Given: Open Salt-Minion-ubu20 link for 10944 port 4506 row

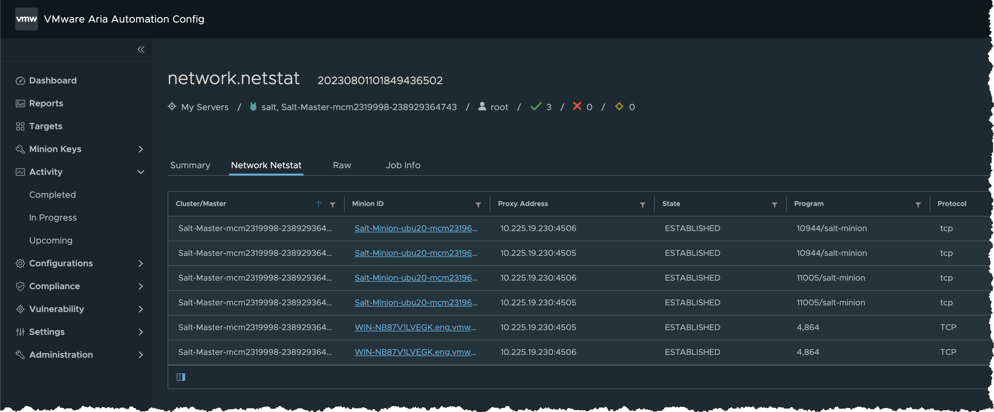Looking at the screenshot, I should pyautogui.click(x=416, y=228).
